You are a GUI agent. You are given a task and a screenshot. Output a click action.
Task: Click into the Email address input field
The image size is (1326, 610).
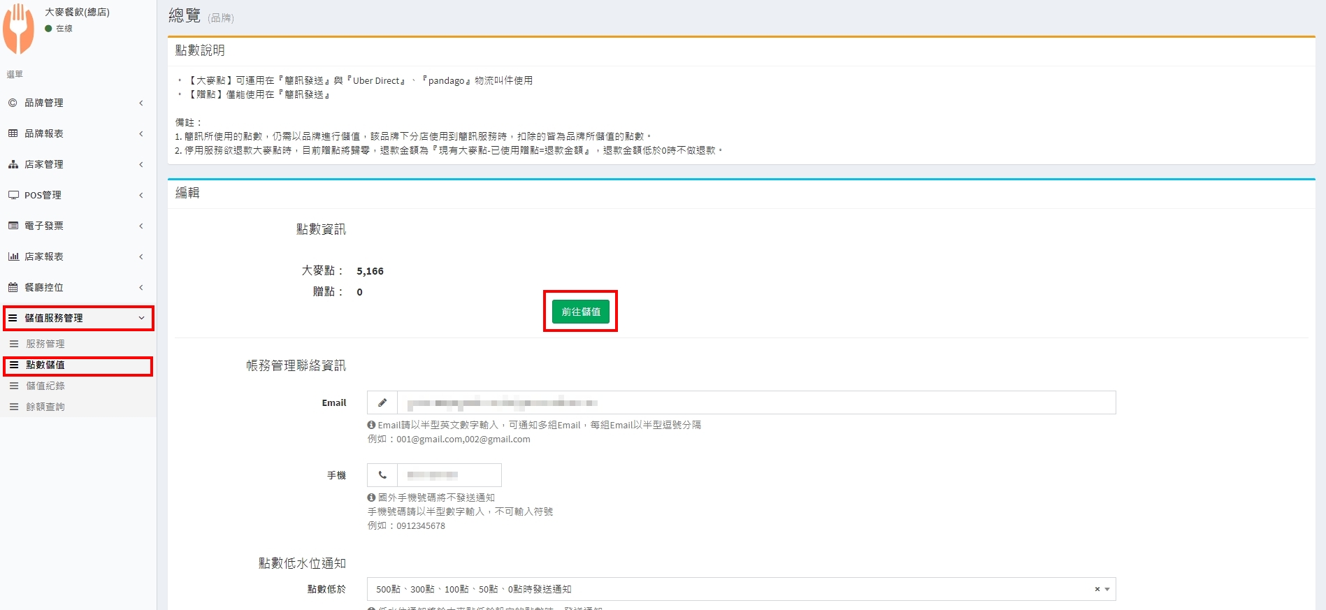[x=755, y=402]
